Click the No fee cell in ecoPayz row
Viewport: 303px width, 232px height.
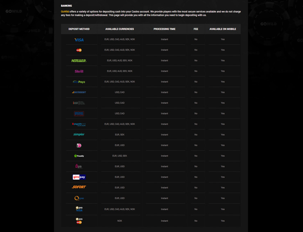(196, 82)
